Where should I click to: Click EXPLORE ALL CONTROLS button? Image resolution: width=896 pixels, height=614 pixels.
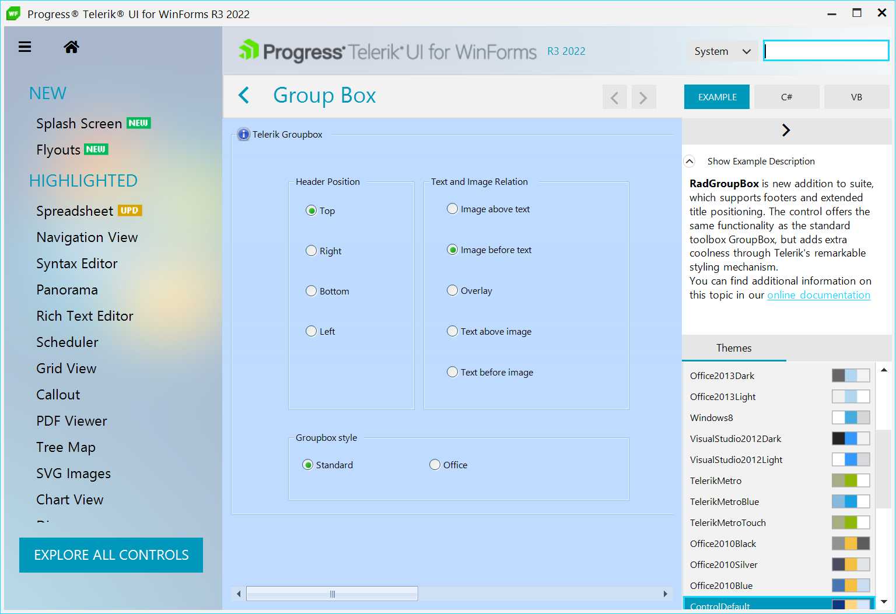(111, 555)
